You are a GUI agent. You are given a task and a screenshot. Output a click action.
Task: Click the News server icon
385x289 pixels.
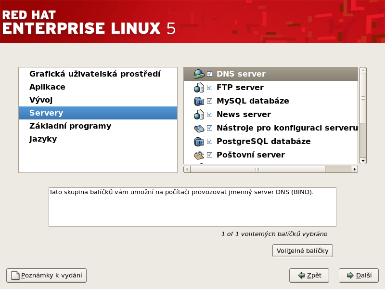tap(199, 115)
